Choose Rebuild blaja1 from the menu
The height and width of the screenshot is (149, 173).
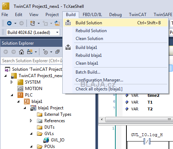(116, 55)
